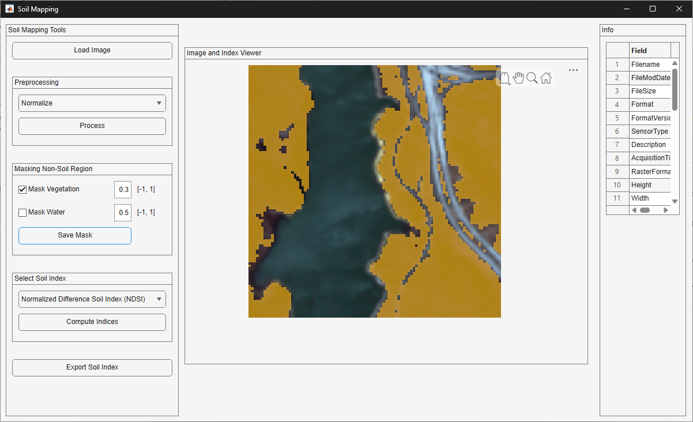Maximize the Soil Mapping window

653,9
